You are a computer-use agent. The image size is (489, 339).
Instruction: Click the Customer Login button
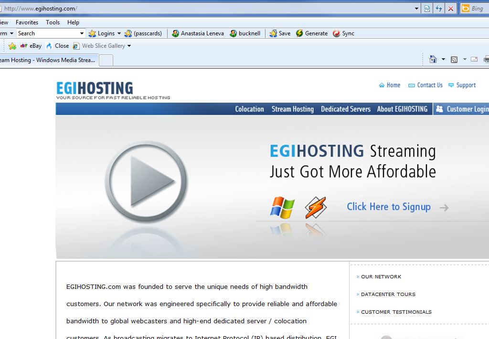(x=461, y=109)
